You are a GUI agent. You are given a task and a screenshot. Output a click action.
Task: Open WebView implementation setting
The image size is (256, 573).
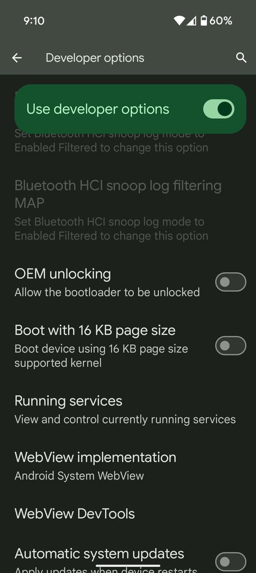click(x=128, y=466)
